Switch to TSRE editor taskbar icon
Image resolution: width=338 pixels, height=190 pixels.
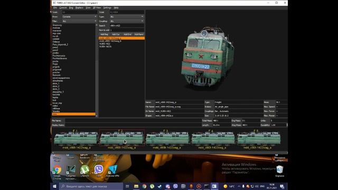point(214,186)
